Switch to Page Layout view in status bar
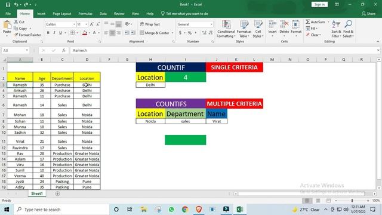This screenshot has width=382, height=215. point(318,201)
